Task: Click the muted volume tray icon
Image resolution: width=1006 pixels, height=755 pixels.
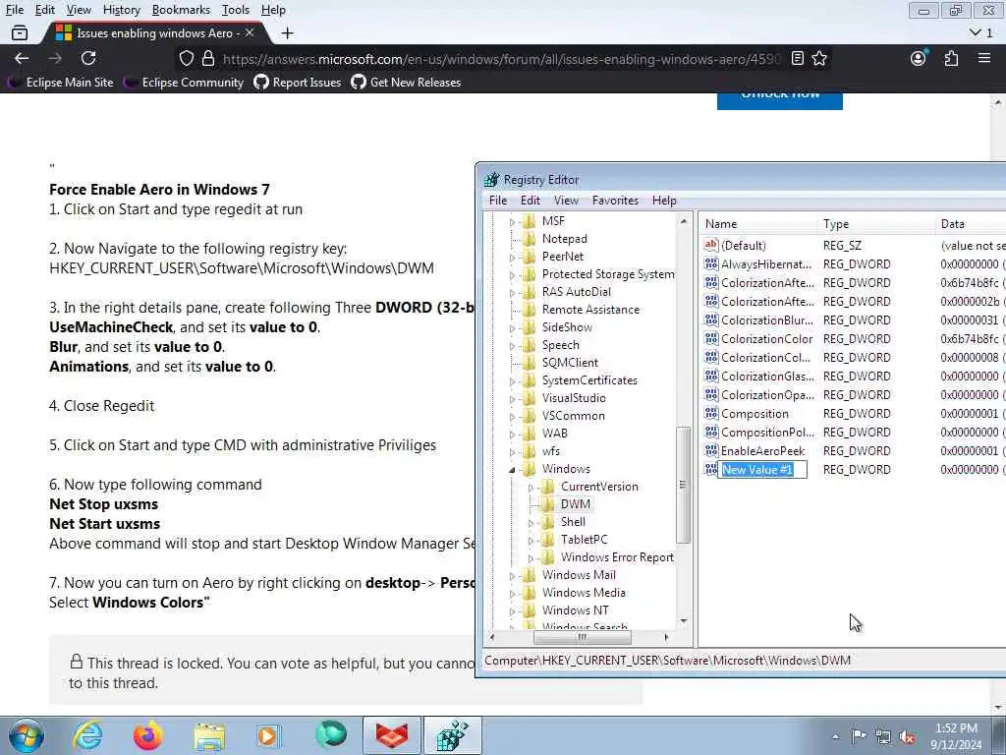Action: [908, 736]
